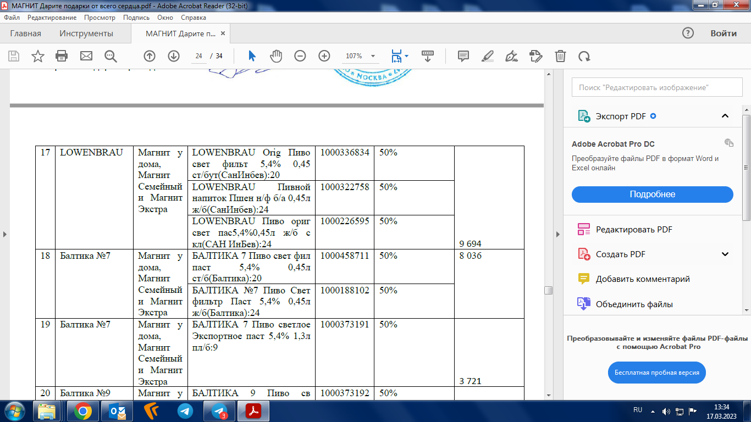This screenshot has height=422, width=751.
Task: Click the Combine files panel icon
Action: point(583,304)
